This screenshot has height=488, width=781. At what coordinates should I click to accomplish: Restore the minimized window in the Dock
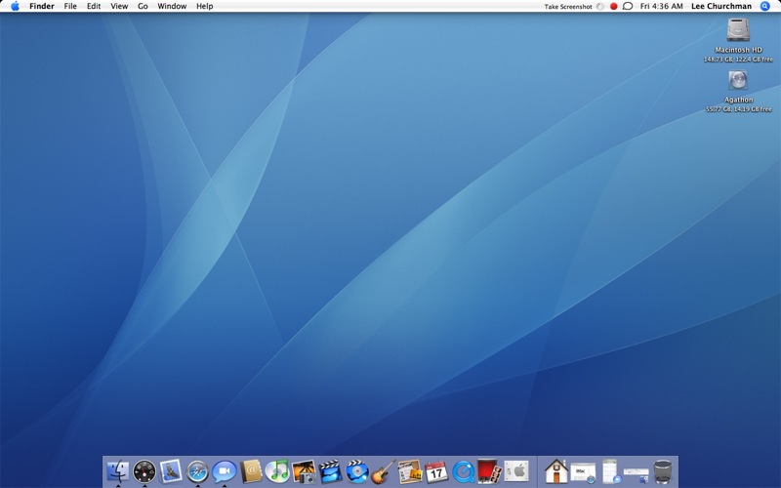pyautogui.click(x=637, y=474)
